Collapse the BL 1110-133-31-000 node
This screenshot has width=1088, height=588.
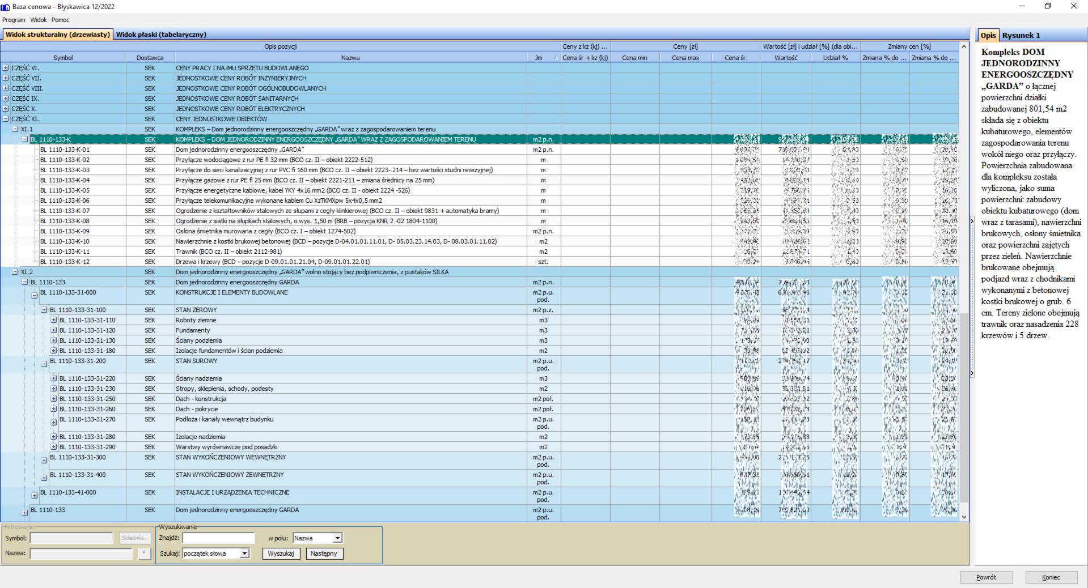pos(35,296)
